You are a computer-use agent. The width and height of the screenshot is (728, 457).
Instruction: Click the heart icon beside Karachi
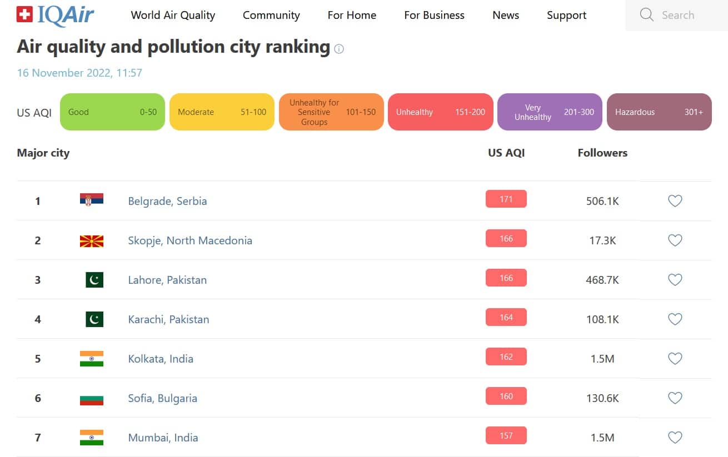coord(675,319)
